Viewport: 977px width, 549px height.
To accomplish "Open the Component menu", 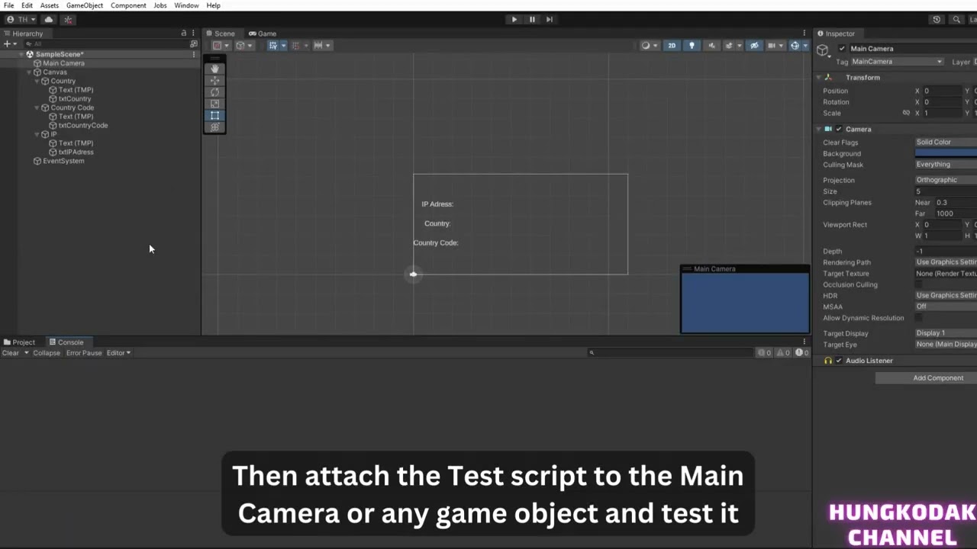I will 128,5.
